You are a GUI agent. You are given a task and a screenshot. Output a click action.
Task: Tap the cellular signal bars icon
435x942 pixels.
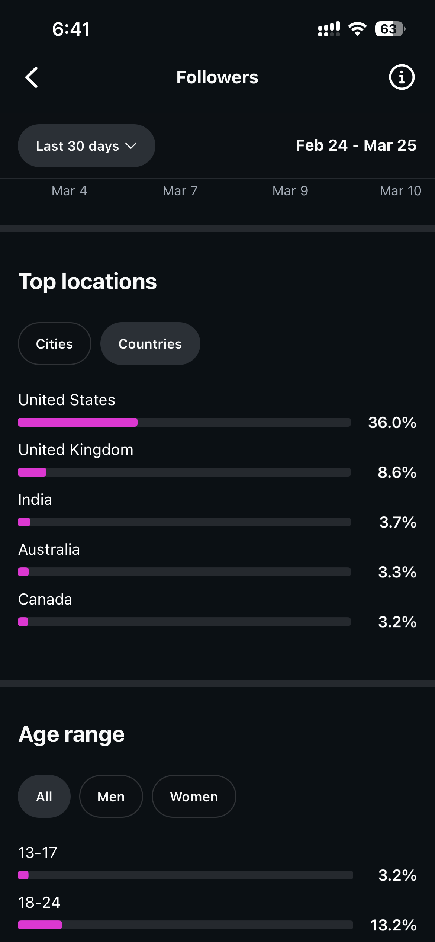coord(329,29)
